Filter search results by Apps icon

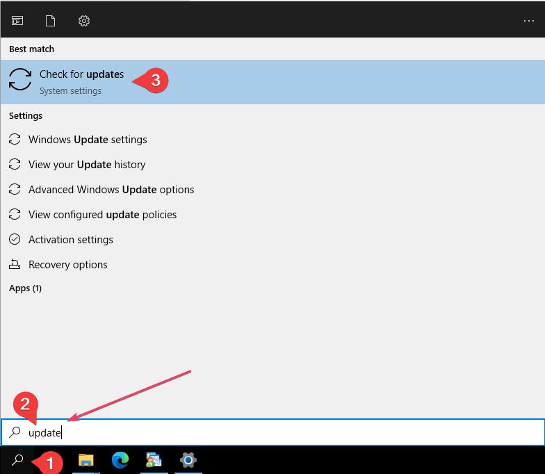tap(17, 21)
